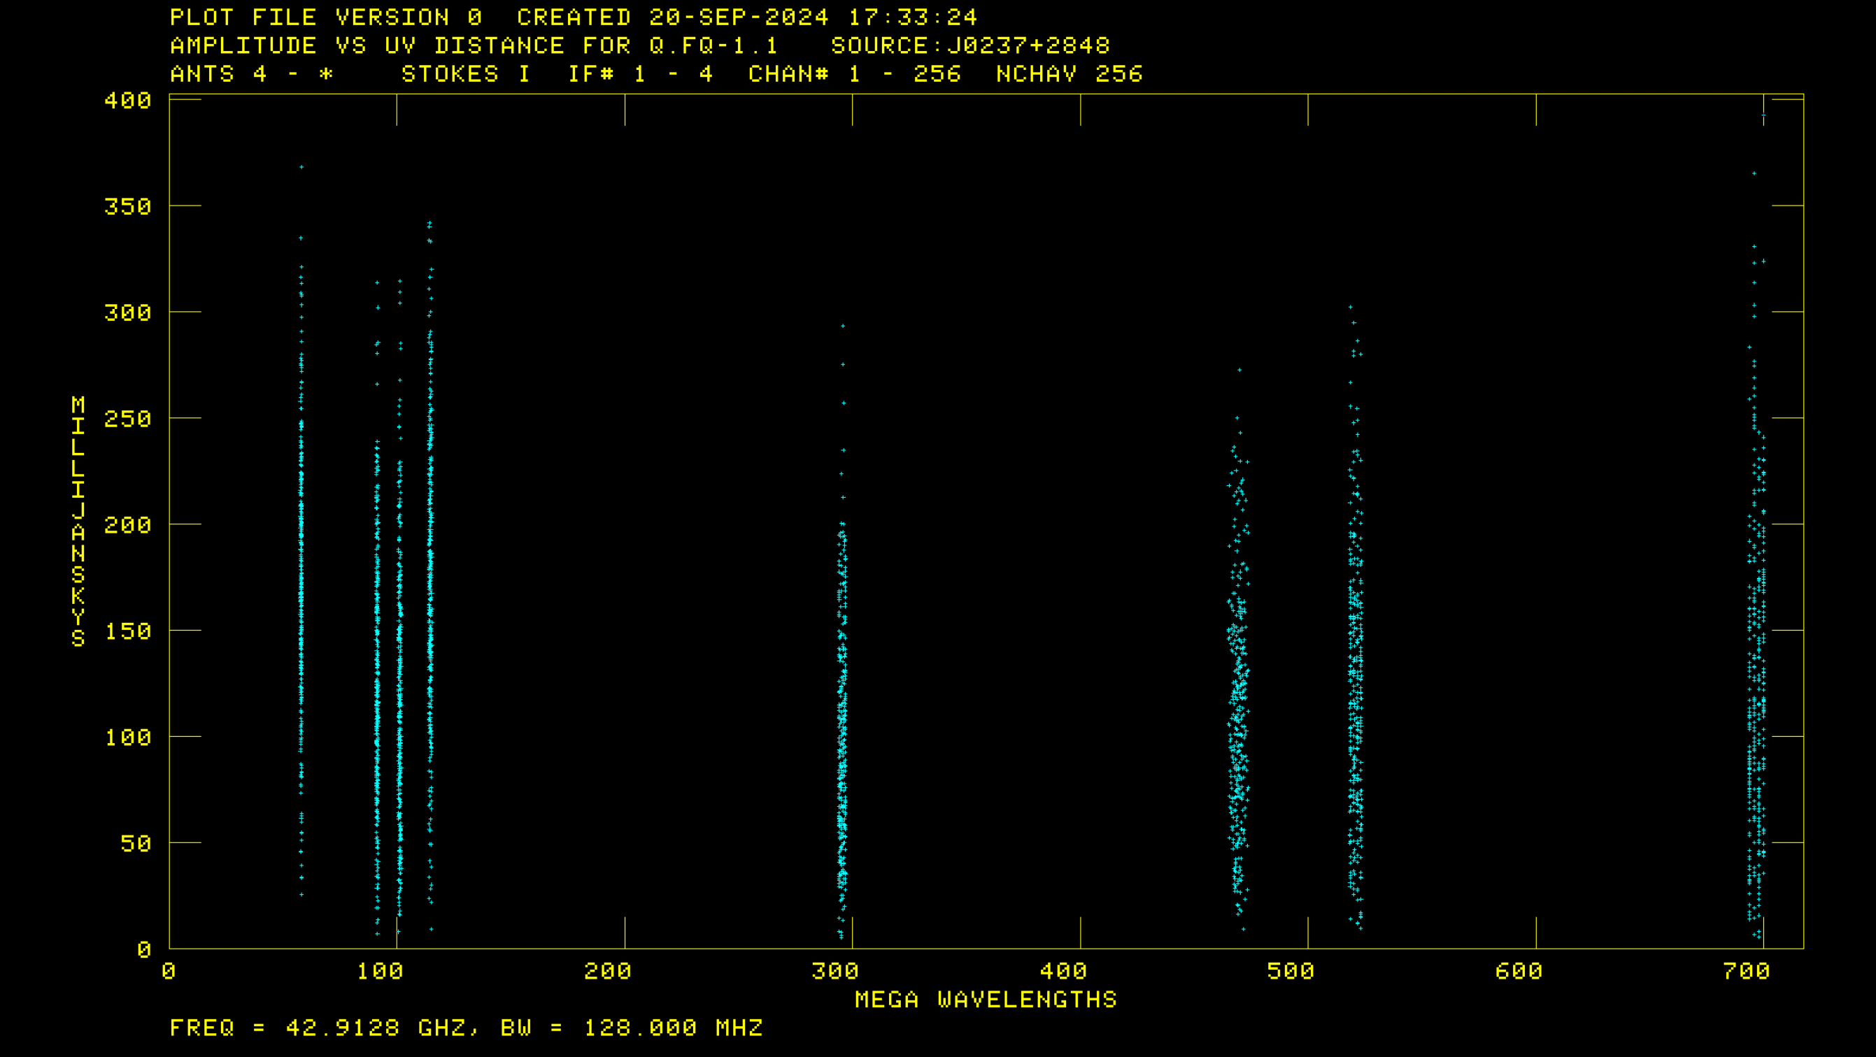Screen dimensions: 1876x1057
Task: Click the 400 y-axis tick label
Action: click(x=127, y=101)
